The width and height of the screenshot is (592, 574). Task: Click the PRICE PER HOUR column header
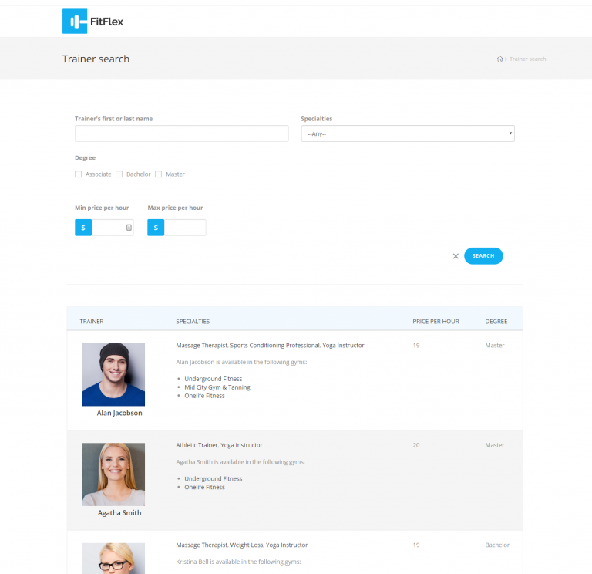point(436,322)
